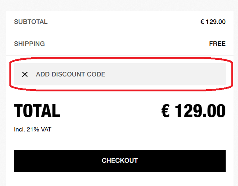Screen dimensions: 238x186
Task: Click the large TOTAL heading
Action: coord(37,111)
